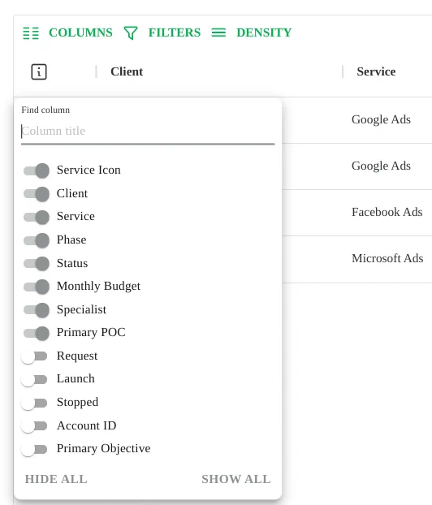Screen dimensions: 432x505
Task: Toggle off the Client column switch
Action: pos(37,194)
